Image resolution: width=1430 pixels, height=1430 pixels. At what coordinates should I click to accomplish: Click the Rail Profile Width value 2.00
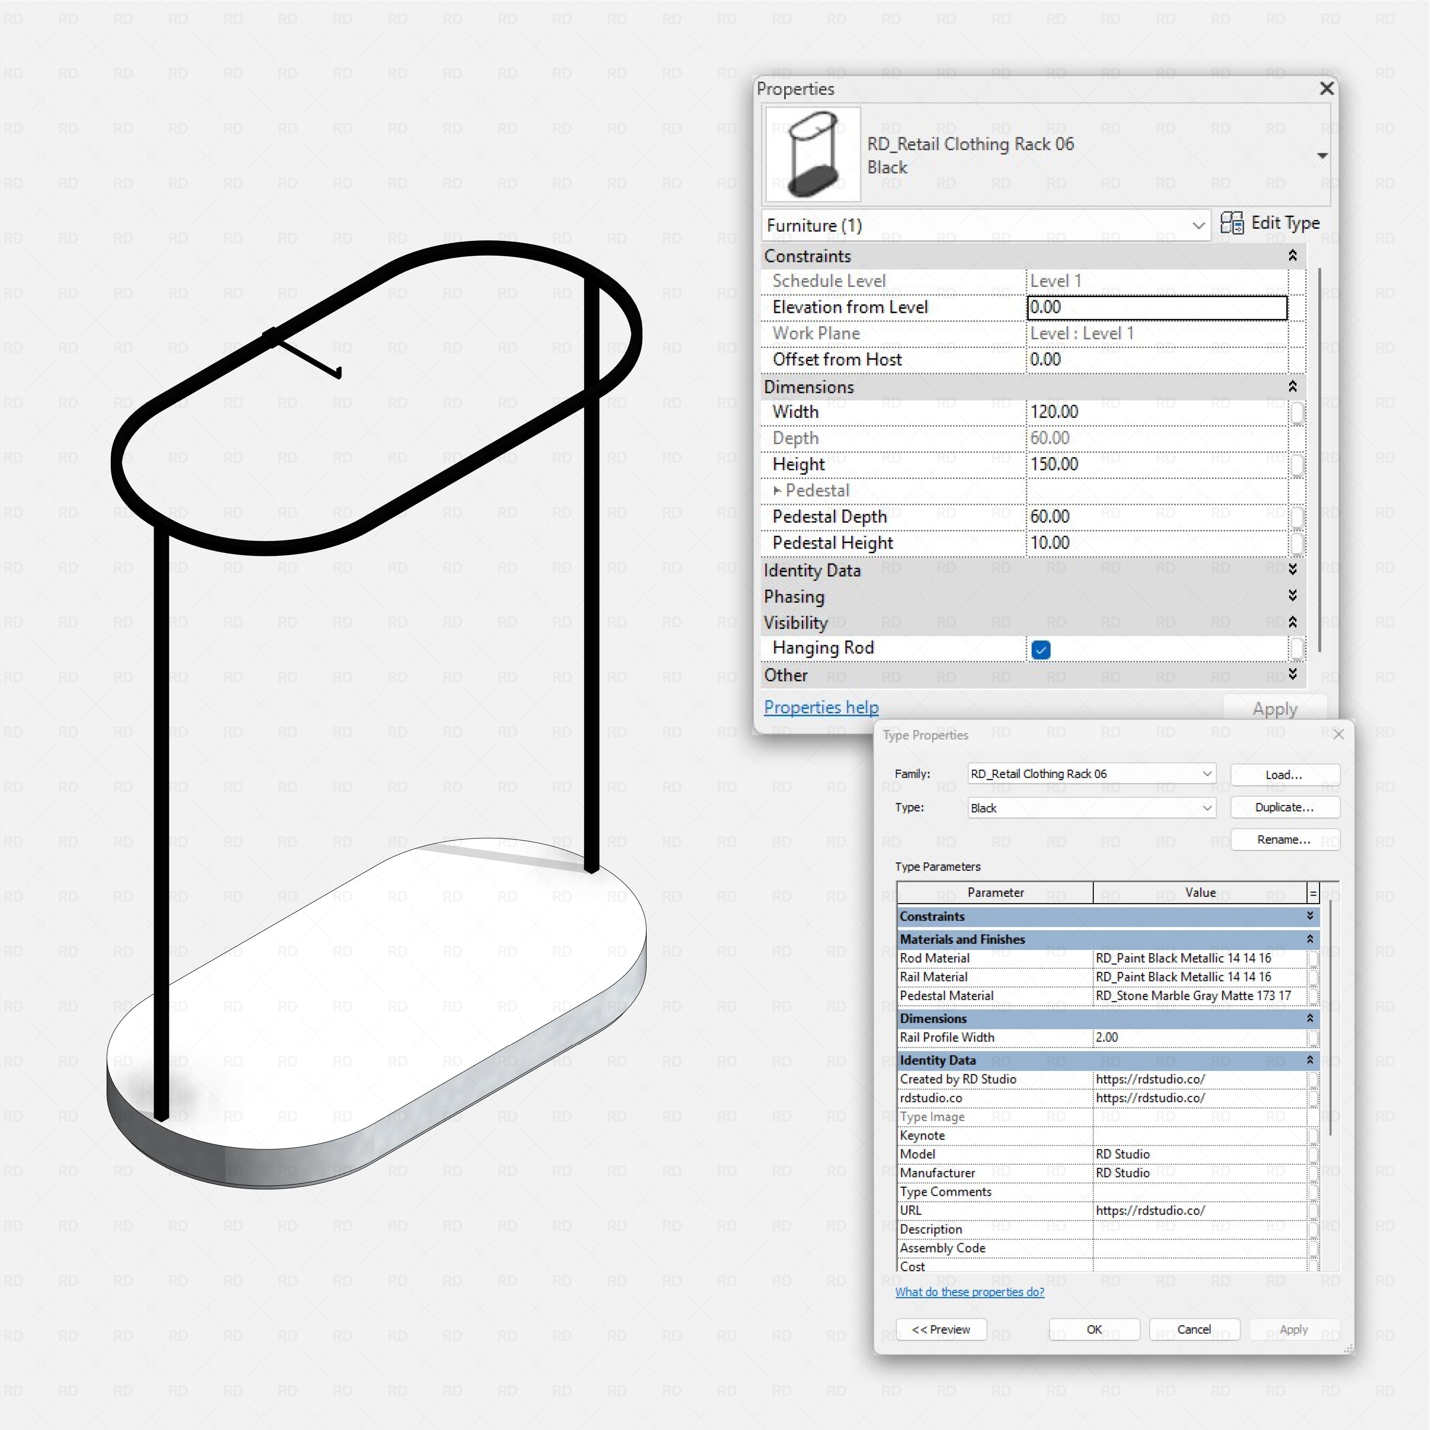(x=1200, y=1038)
